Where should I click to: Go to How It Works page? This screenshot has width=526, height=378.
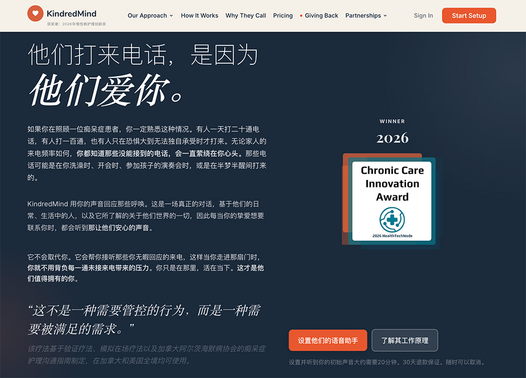199,15
